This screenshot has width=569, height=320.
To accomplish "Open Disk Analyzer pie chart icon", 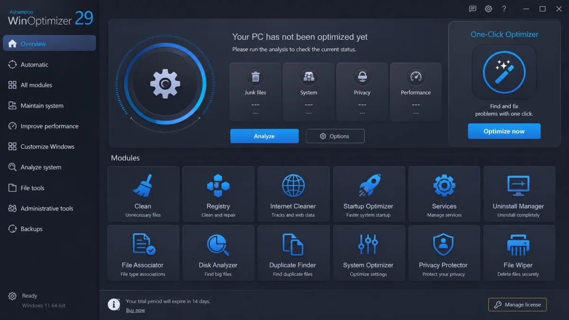I will (218, 245).
